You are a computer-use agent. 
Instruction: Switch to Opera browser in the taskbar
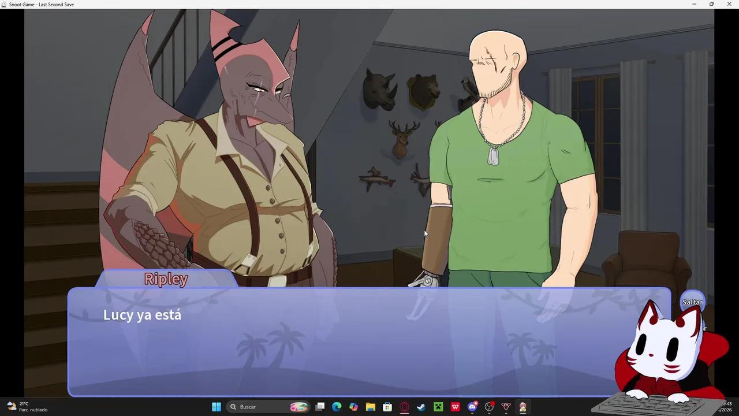pyautogui.click(x=404, y=407)
